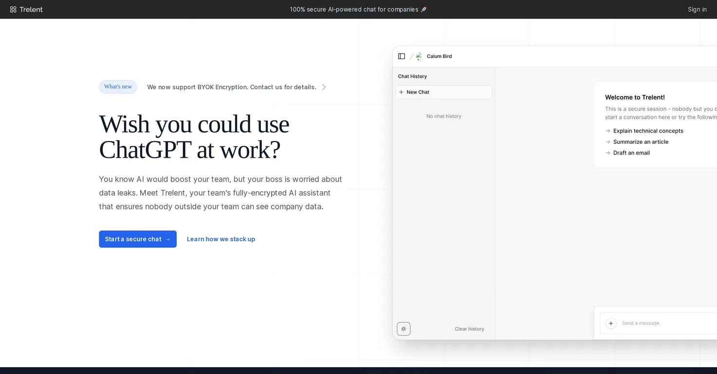Click the Start a secure chat button
Image resolution: width=717 pixels, height=374 pixels.
tap(138, 239)
